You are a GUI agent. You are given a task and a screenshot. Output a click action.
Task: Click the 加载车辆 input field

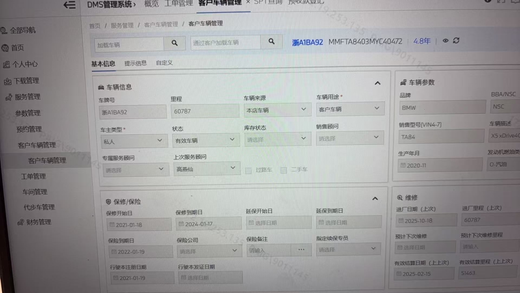point(129,44)
